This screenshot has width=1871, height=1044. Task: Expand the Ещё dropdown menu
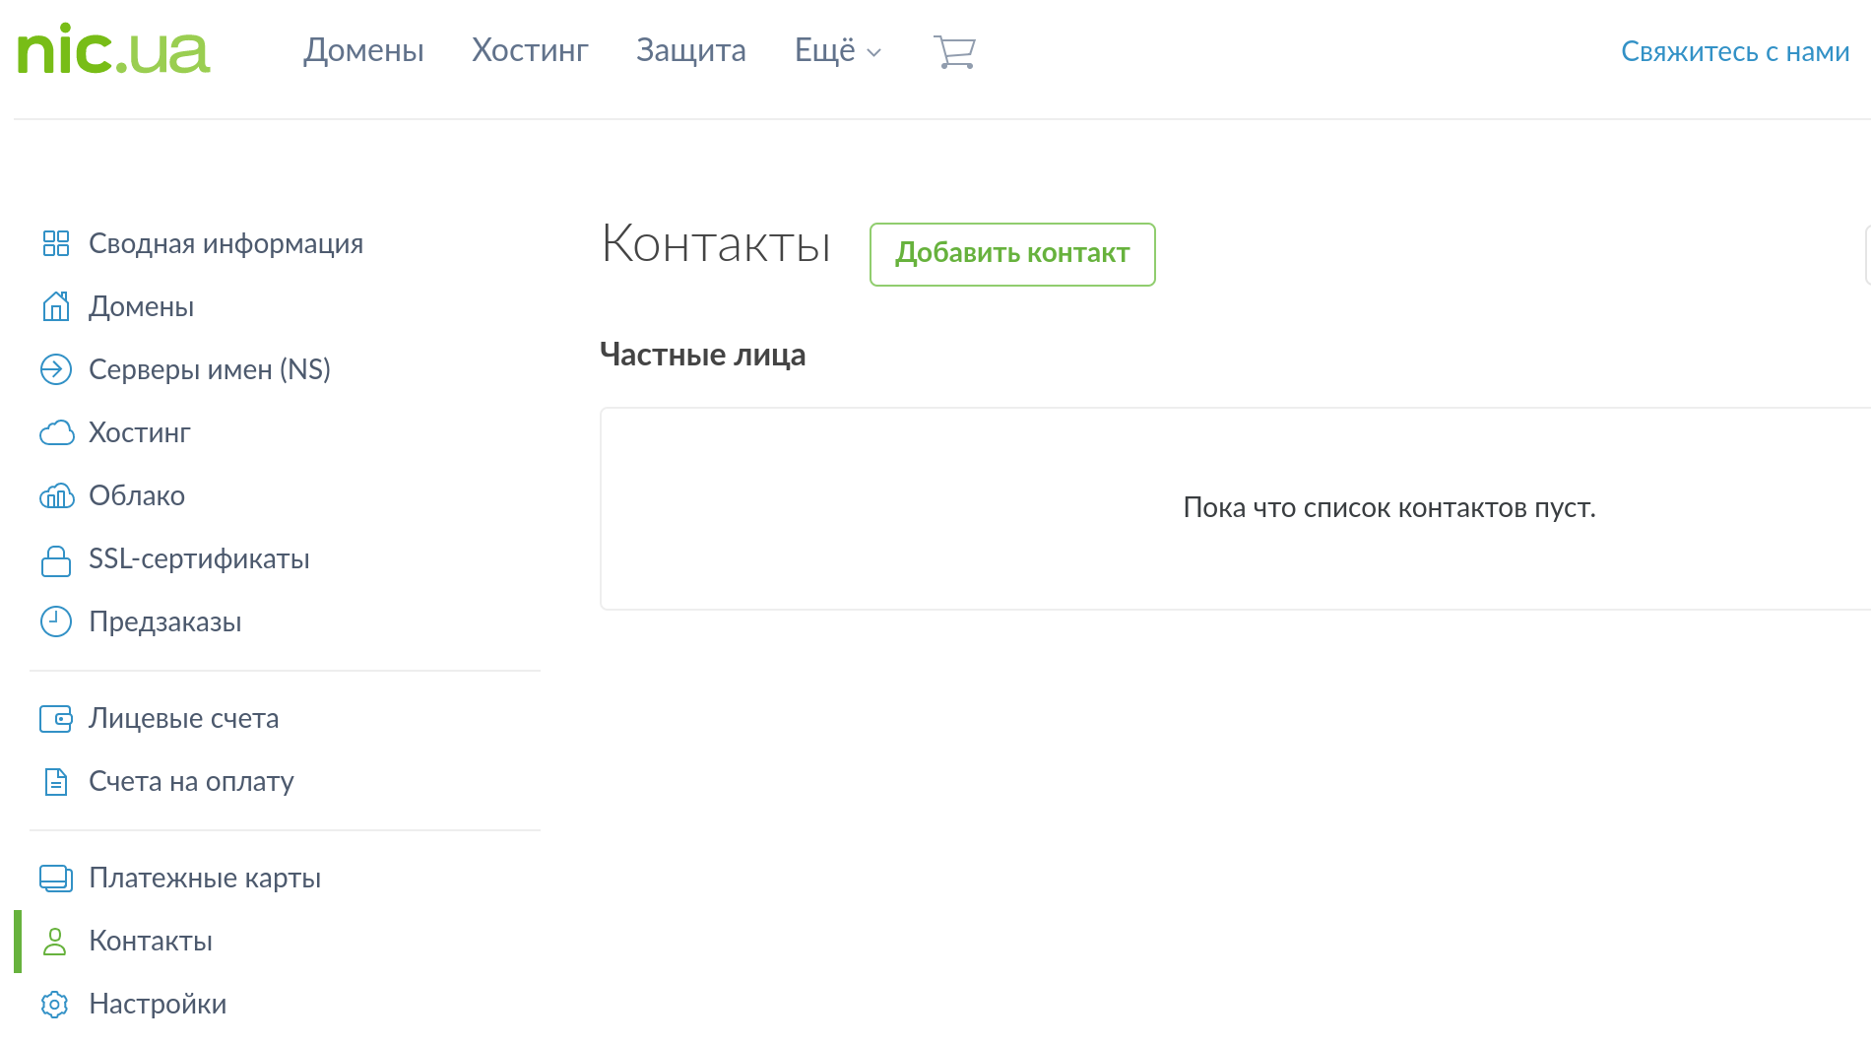837,50
